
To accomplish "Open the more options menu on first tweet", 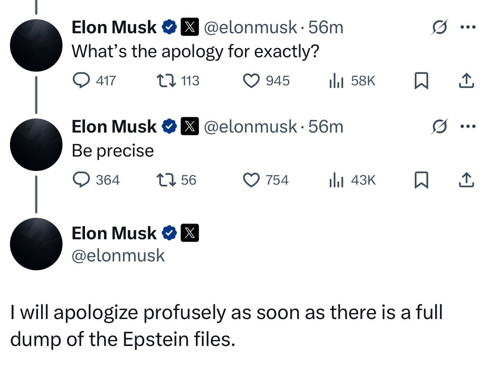I will point(468,27).
